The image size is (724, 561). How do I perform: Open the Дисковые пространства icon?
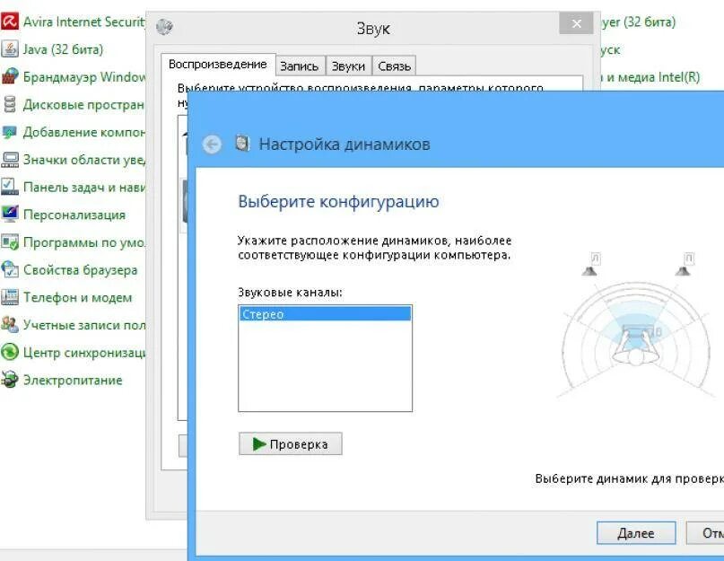tap(10, 104)
